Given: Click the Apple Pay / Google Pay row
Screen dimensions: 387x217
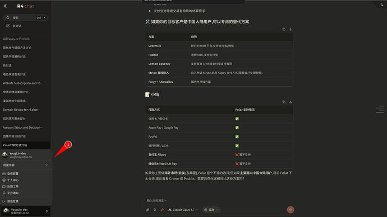Looking at the screenshot, I should 219,128.
